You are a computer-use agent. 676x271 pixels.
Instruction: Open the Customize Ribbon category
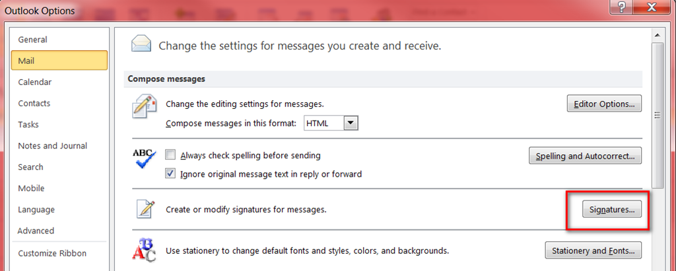pyautogui.click(x=52, y=253)
